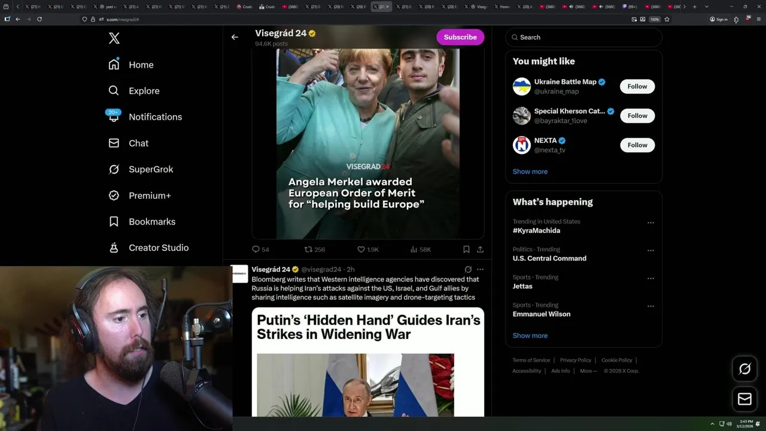Click the x.com/visegrad24 address bar
The image size is (766, 431).
353,19
